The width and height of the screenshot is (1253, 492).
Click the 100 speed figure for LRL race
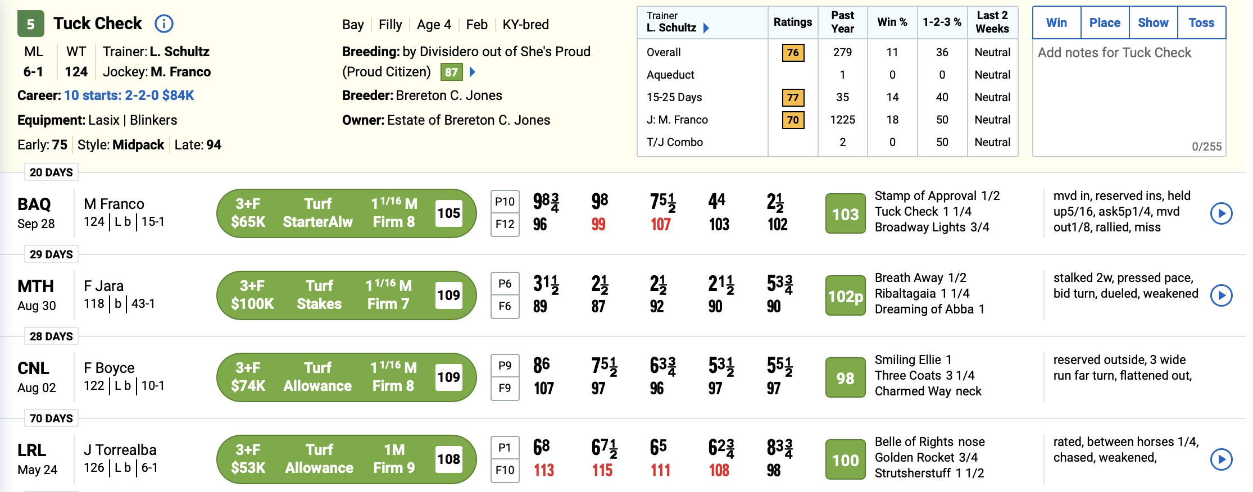tap(845, 460)
